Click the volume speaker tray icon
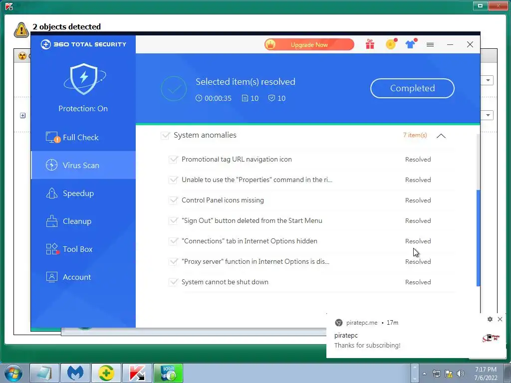This screenshot has width=511, height=383. click(461, 374)
